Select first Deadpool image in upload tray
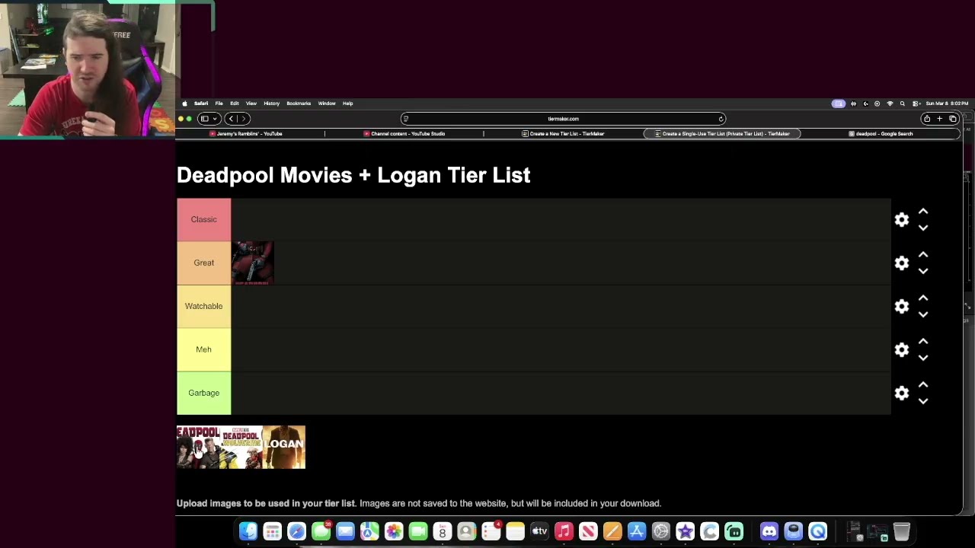 coord(198,447)
